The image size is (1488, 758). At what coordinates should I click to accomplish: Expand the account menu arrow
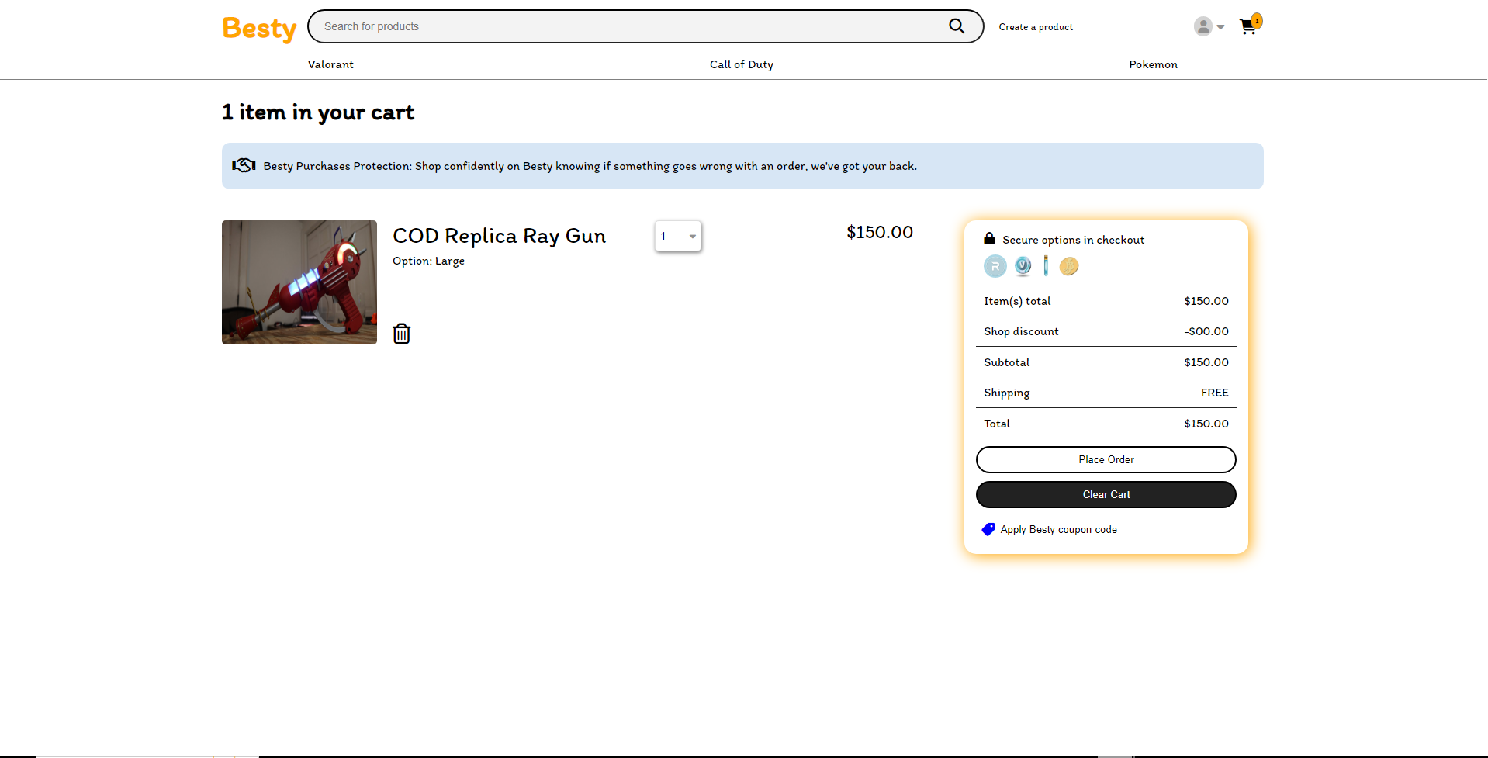coord(1220,27)
